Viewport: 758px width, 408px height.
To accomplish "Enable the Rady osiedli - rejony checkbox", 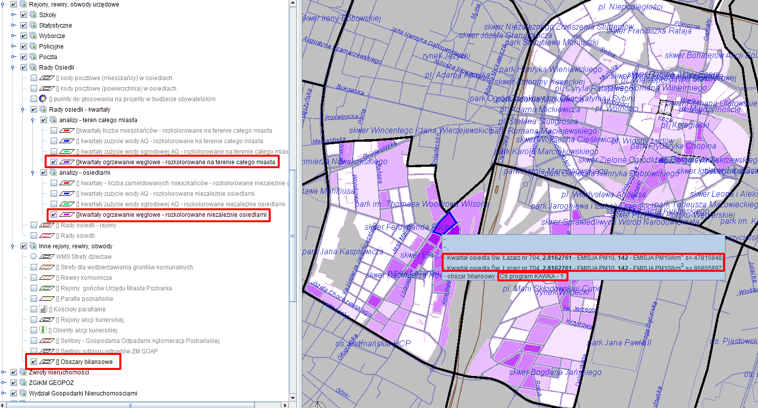I will coord(34,225).
